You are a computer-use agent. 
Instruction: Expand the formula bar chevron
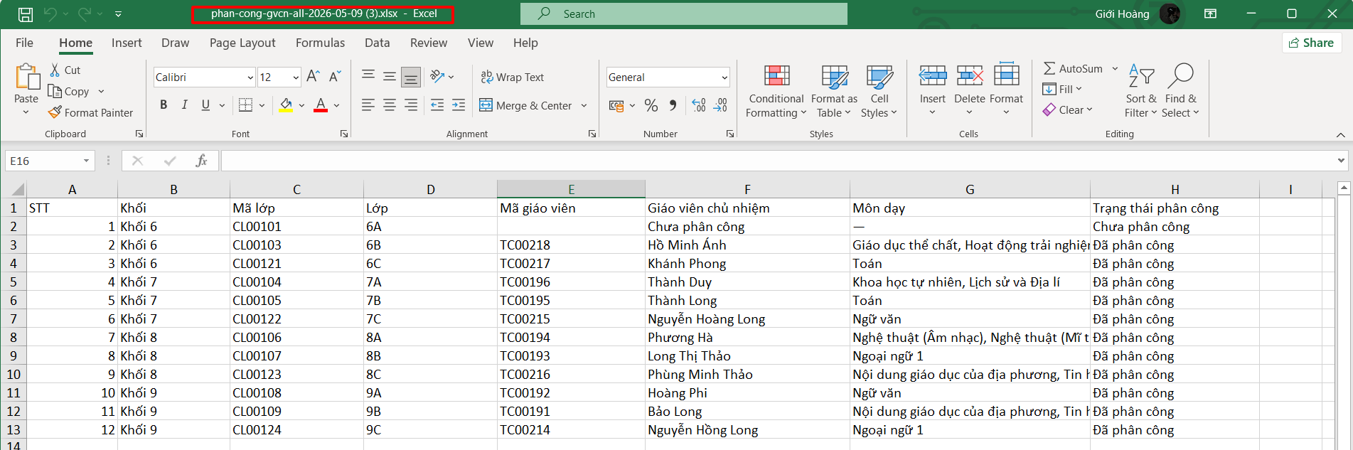click(1341, 161)
